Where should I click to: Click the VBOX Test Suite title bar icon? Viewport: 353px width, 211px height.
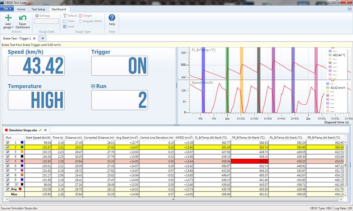[x=2, y=2]
